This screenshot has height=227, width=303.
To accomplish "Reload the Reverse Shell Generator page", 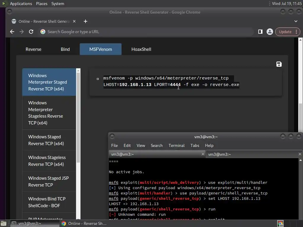I will [31, 32].
